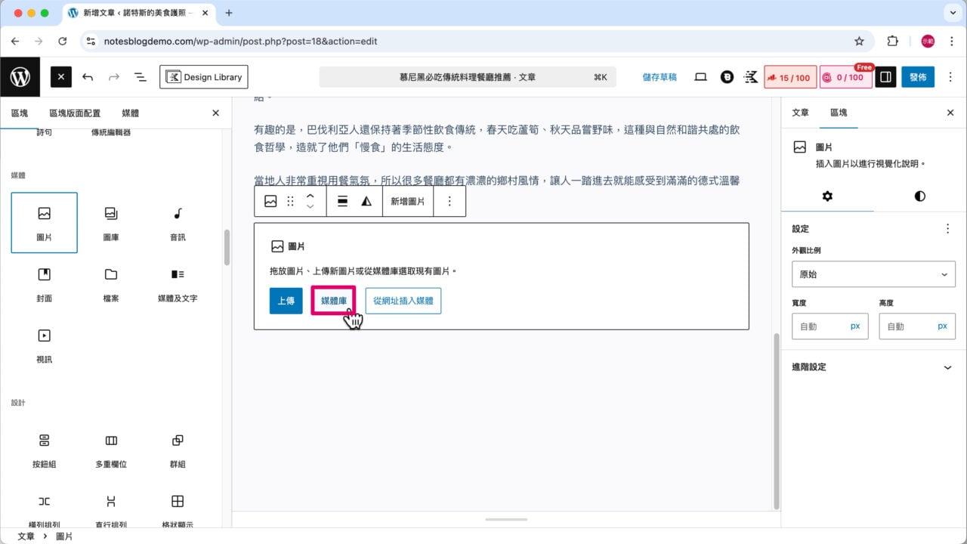
Task: Insert a 封面 (Cover) block
Action: pos(44,283)
